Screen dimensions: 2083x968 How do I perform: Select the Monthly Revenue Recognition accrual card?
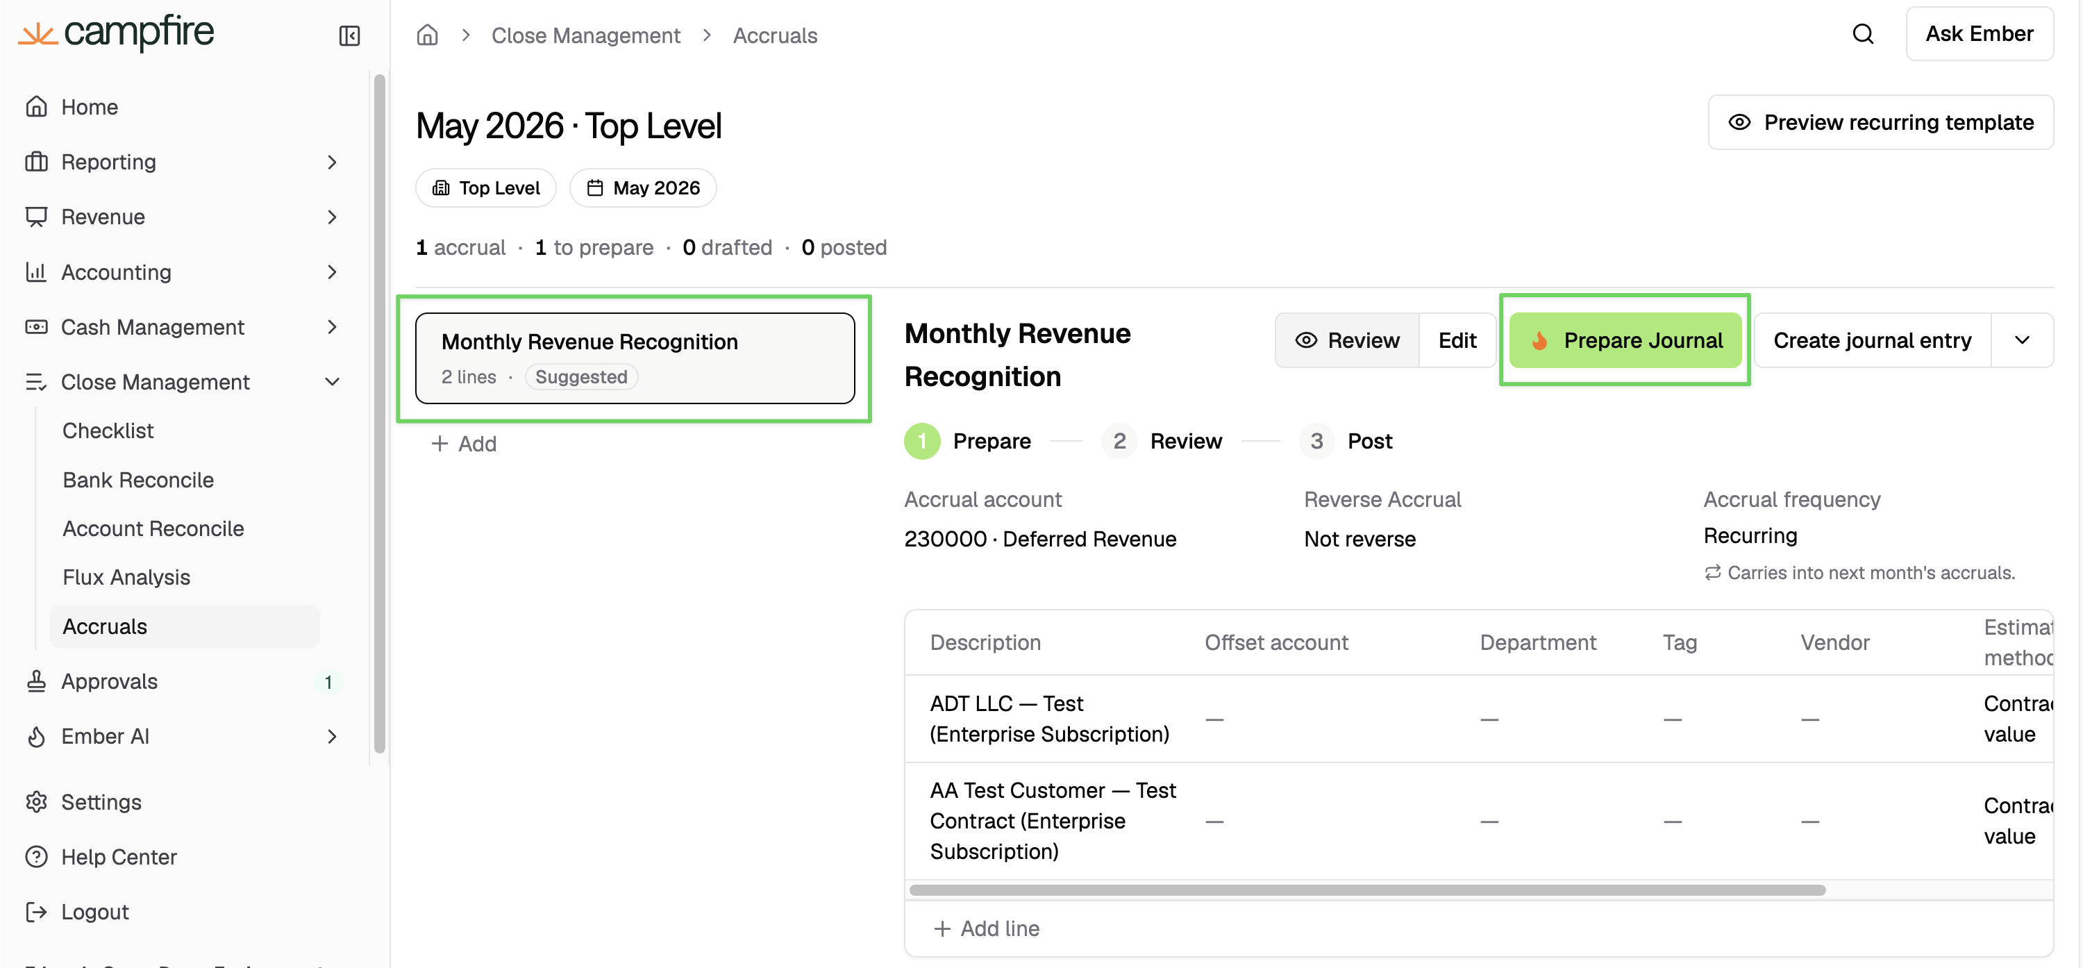tap(635, 358)
